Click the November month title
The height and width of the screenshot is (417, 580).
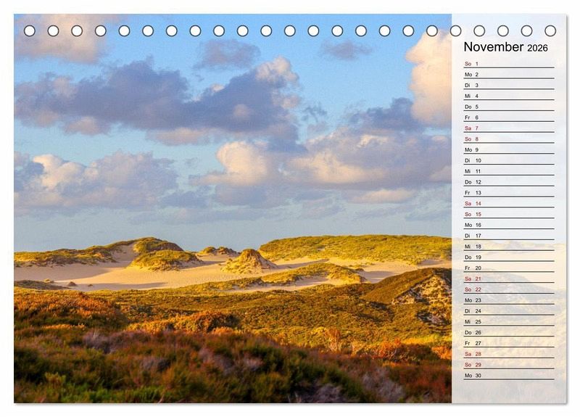coord(493,47)
